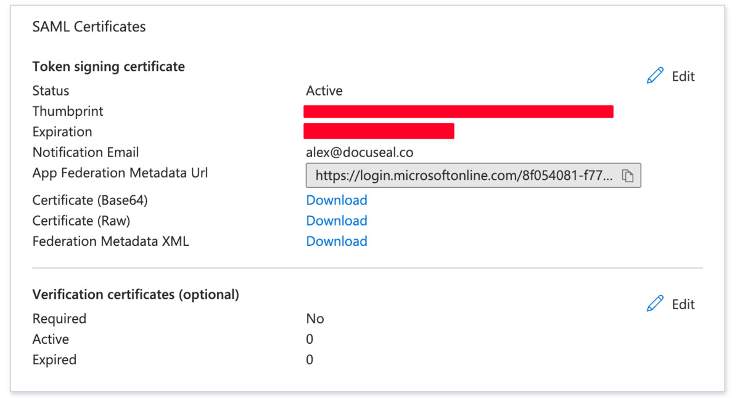Click the Token signing certificate heading

[x=109, y=67]
